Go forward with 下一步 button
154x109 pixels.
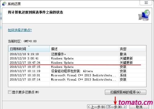117,107
